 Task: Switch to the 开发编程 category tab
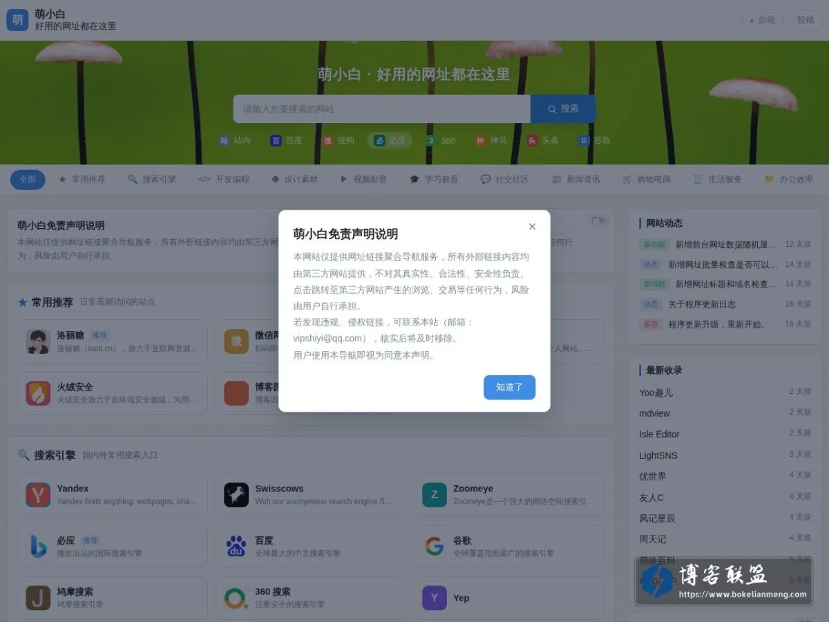[x=224, y=179]
